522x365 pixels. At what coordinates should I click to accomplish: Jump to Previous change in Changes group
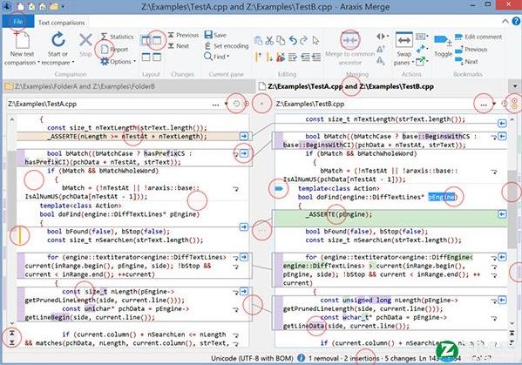click(183, 35)
